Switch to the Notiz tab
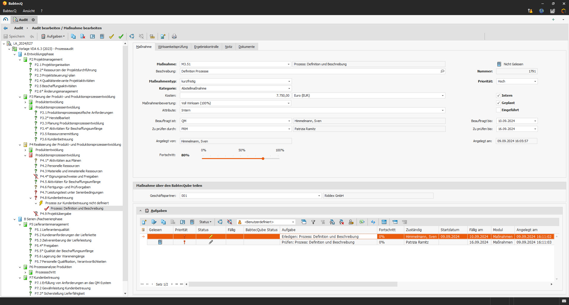This screenshot has height=305, width=569. [228, 47]
